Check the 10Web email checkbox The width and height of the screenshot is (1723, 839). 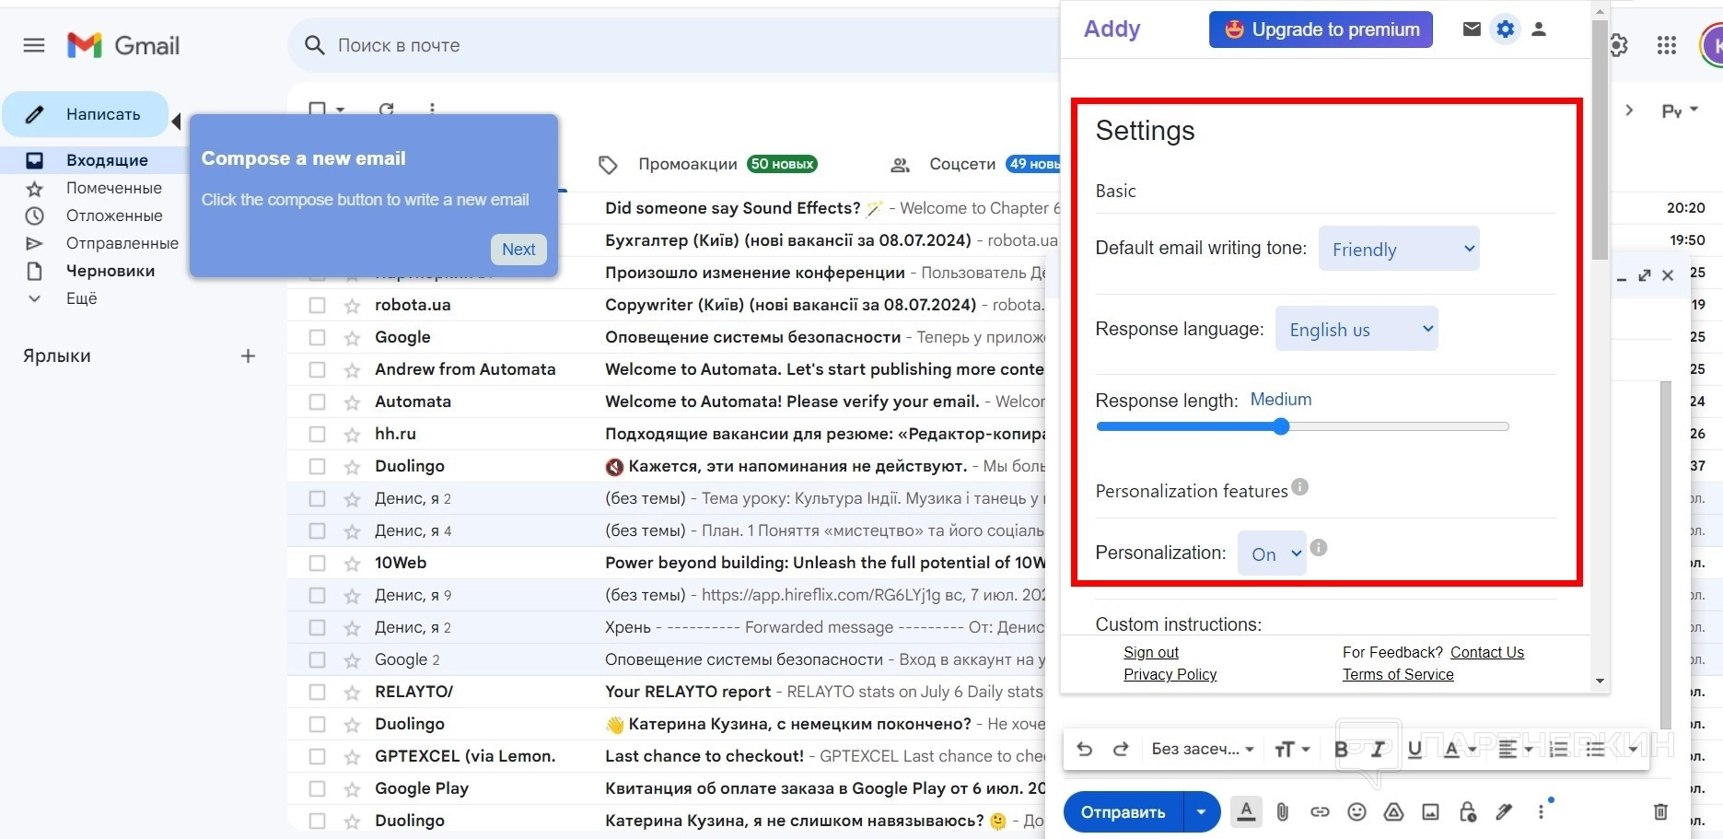tap(318, 563)
